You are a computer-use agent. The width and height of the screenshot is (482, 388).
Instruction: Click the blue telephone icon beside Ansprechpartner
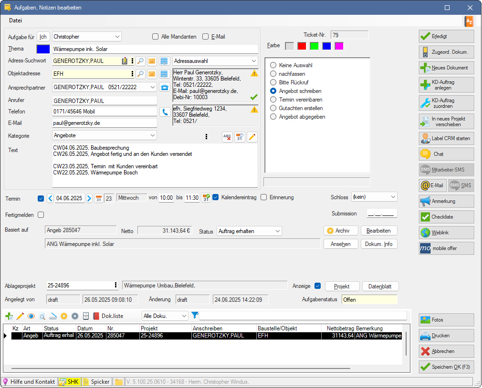[165, 87]
